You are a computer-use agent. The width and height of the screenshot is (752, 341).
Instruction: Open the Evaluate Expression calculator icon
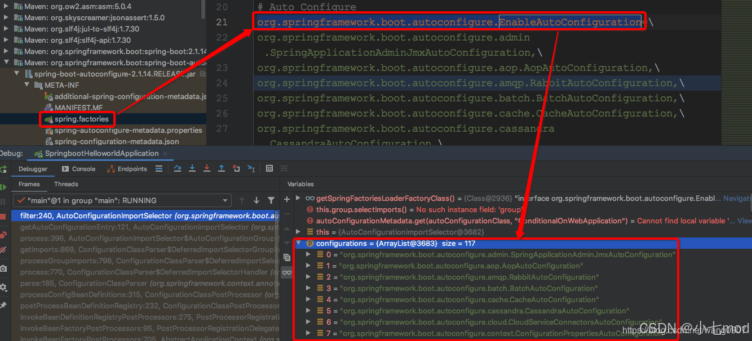269,169
